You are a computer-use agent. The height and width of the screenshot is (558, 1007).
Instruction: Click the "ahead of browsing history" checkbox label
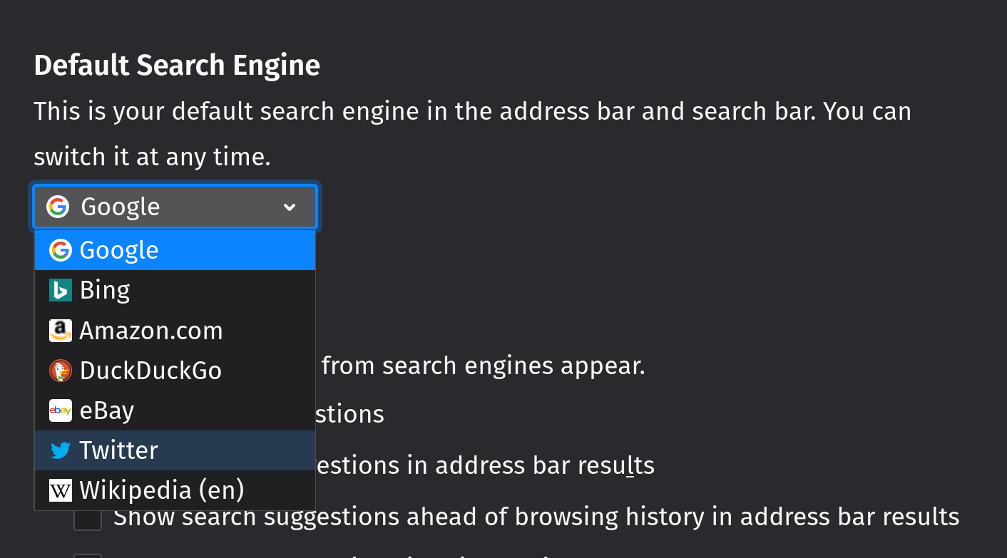[x=535, y=517]
